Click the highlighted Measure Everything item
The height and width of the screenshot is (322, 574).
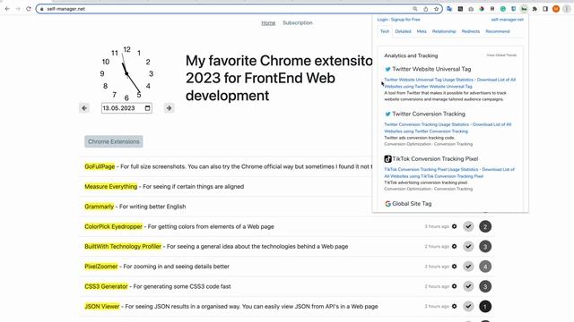111,187
